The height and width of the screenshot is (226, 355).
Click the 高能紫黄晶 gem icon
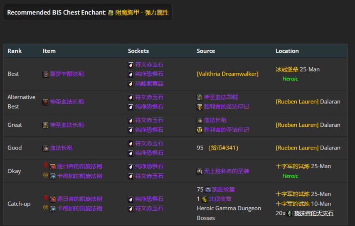pos(131,84)
